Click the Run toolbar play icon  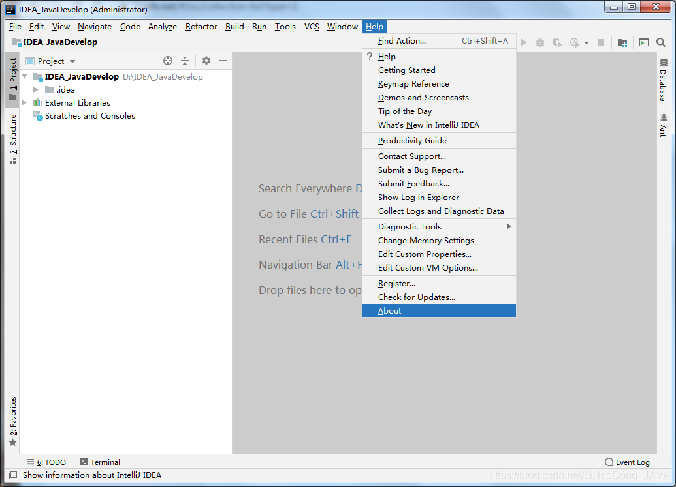pos(523,42)
